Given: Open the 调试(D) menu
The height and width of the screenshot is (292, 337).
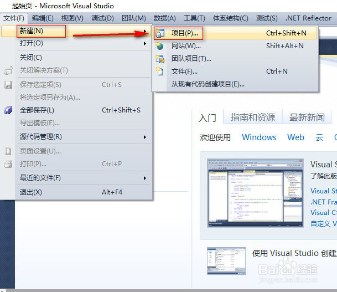Looking at the screenshot, I should coord(102,18).
